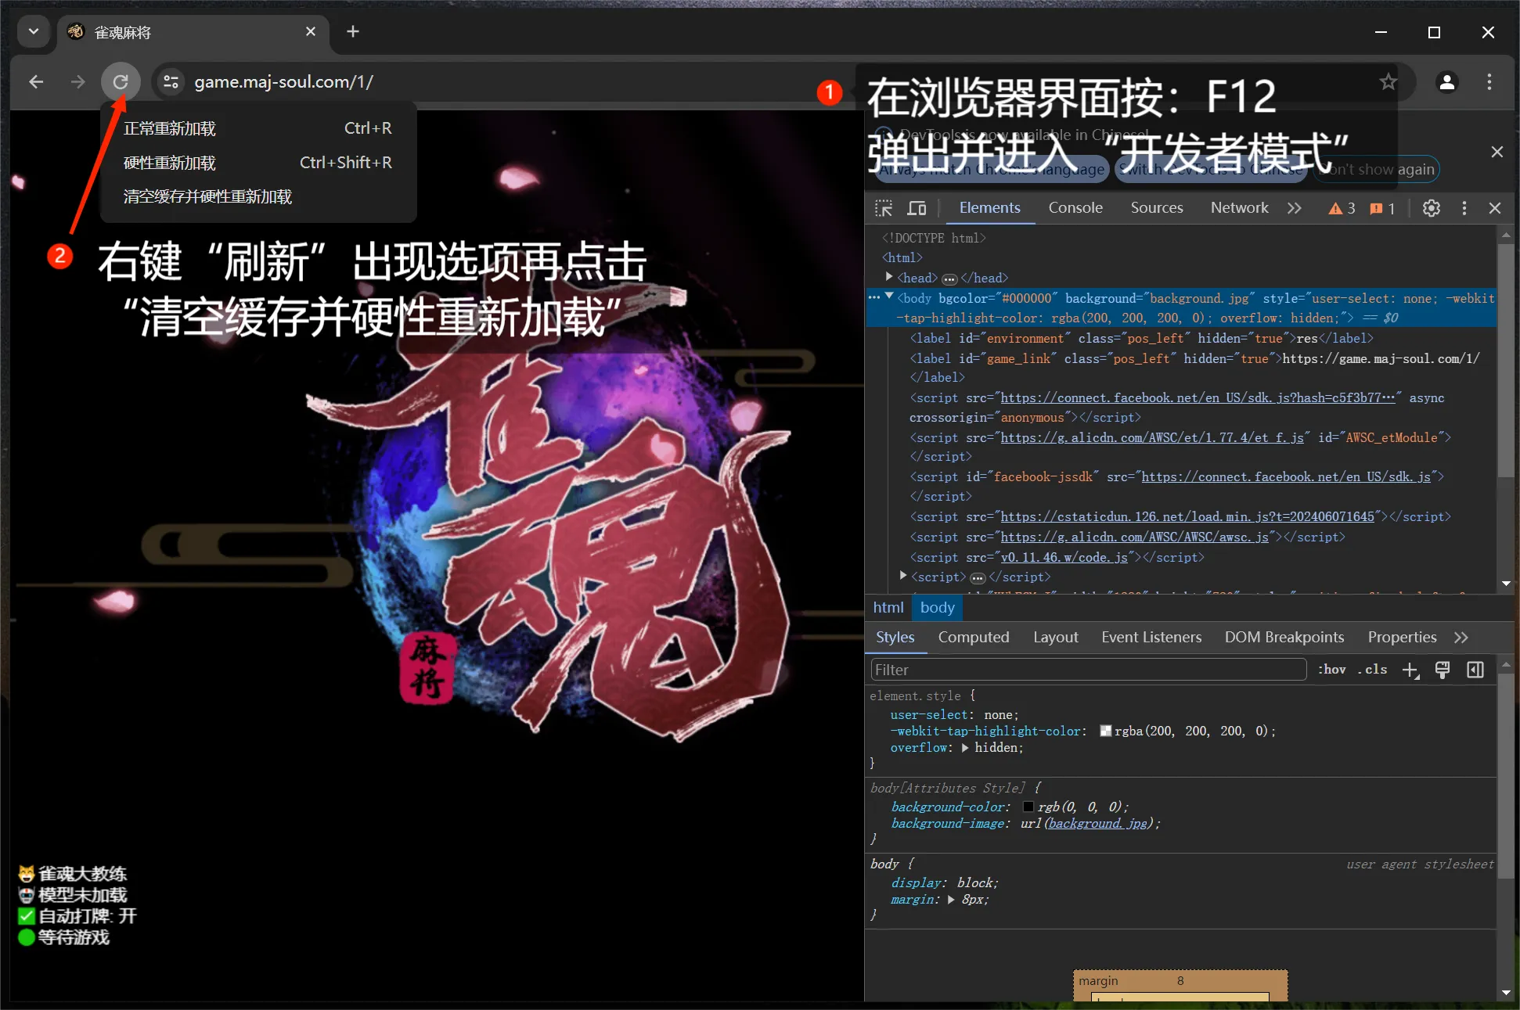Switch to the Properties pane tab
This screenshot has height=1010, width=1520.
1402,637
